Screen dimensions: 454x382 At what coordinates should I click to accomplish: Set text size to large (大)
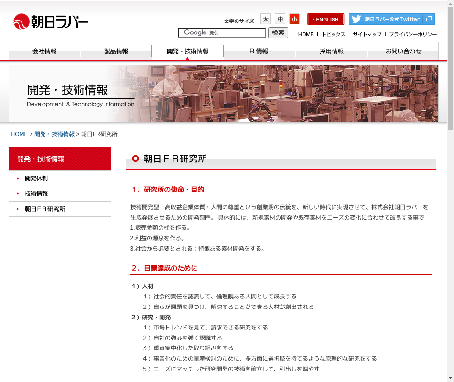click(x=266, y=19)
